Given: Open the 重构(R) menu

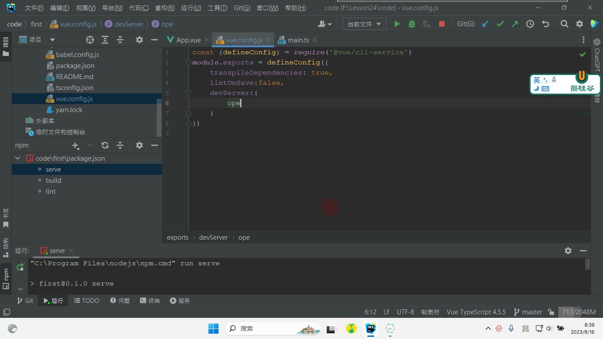Looking at the screenshot, I should coord(165,8).
